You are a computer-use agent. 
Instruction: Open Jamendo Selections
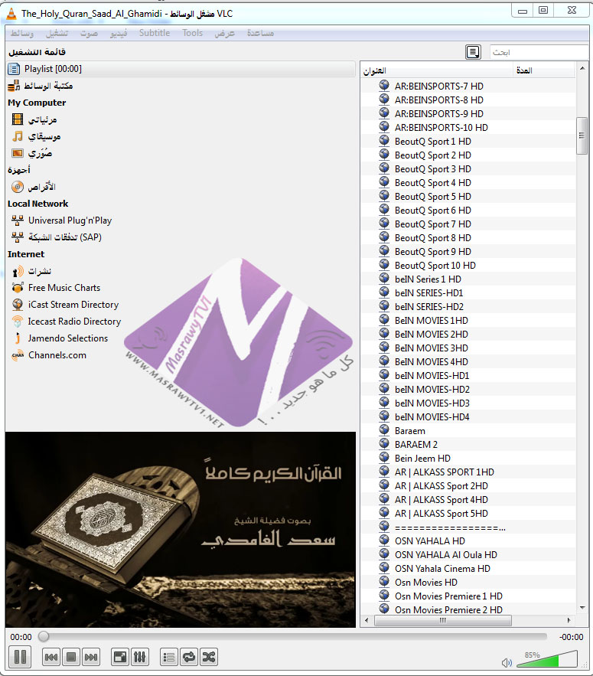click(x=60, y=338)
